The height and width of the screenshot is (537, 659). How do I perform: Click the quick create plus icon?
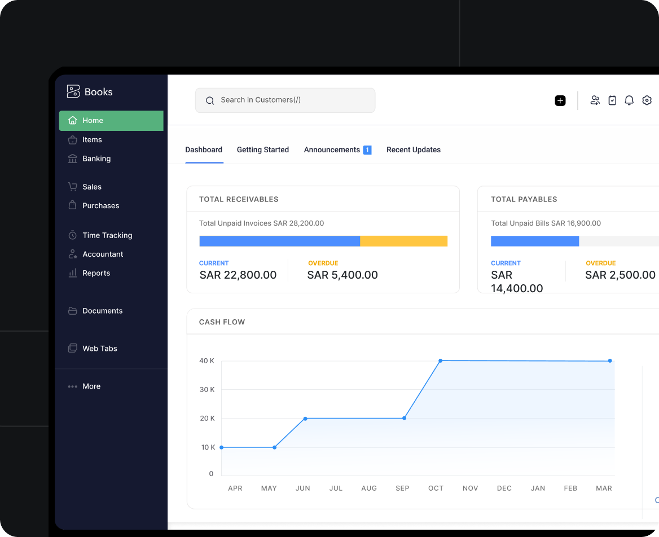(x=560, y=100)
